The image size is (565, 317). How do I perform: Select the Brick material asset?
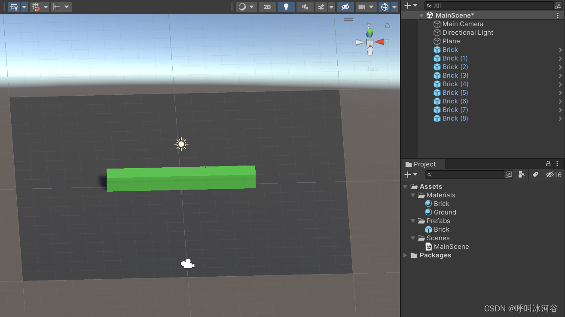[x=437, y=204]
